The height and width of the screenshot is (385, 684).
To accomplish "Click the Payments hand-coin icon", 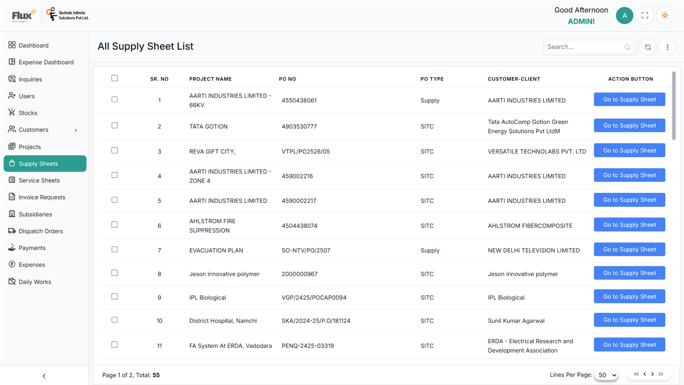I will click(12, 247).
